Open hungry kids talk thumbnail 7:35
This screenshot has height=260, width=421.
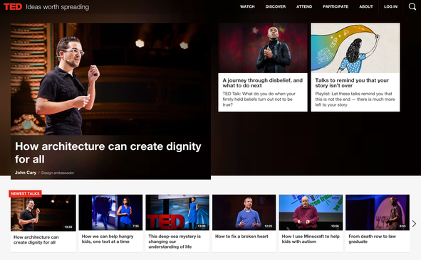click(x=110, y=212)
